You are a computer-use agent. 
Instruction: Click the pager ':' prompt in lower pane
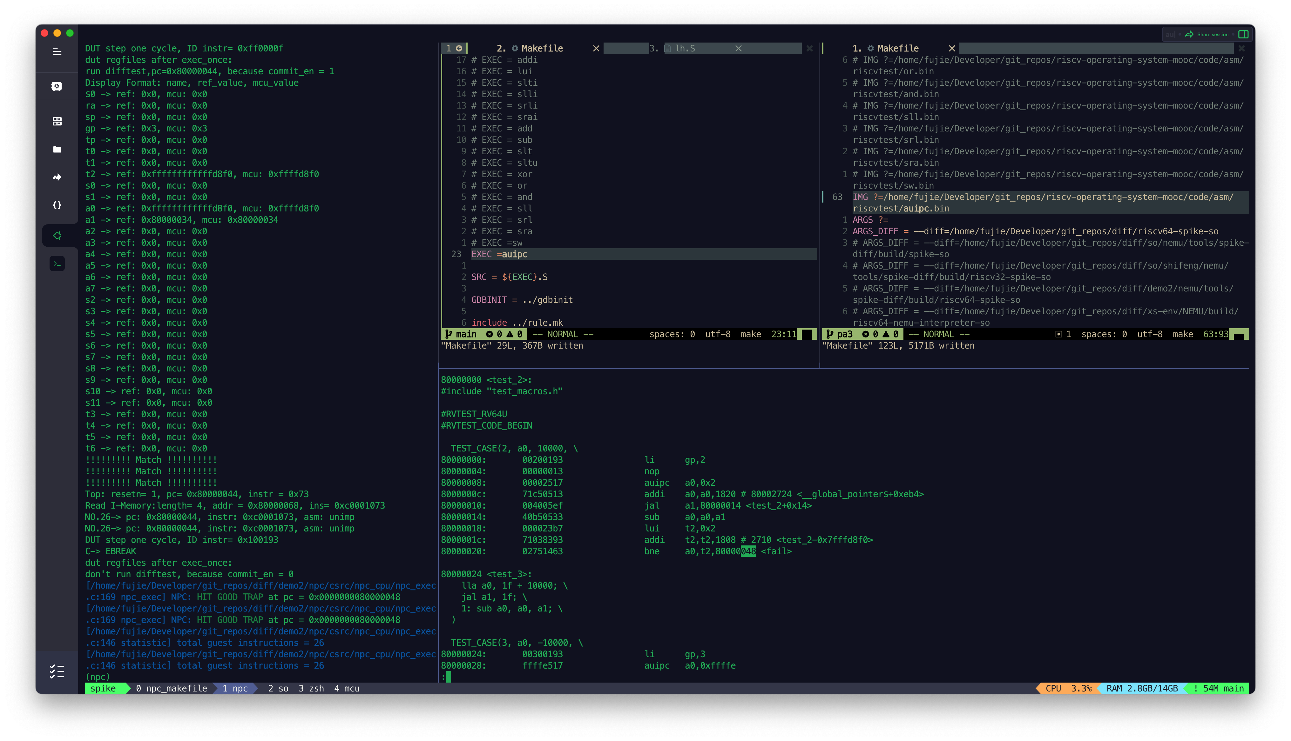pyautogui.click(x=443, y=677)
